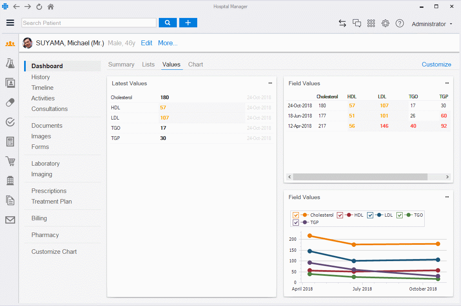Uncheck the Cholesterol series checkbox
Image resolution: width=461 pixels, height=306 pixels.
296,215
